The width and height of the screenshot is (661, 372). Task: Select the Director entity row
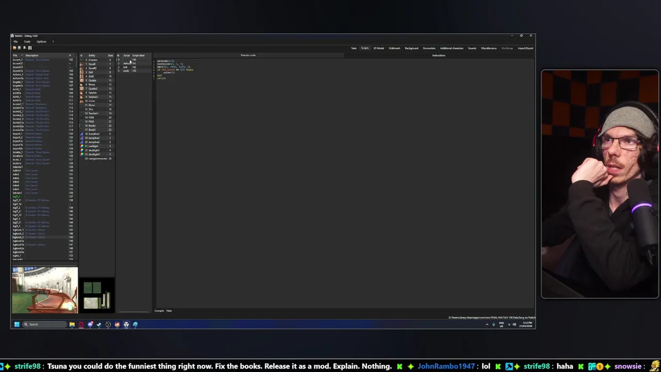[97, 60]
